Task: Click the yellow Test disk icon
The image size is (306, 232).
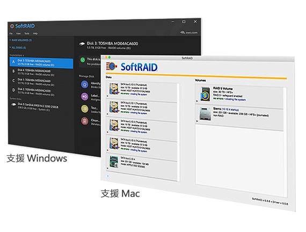Action: [x=84, y=109]
